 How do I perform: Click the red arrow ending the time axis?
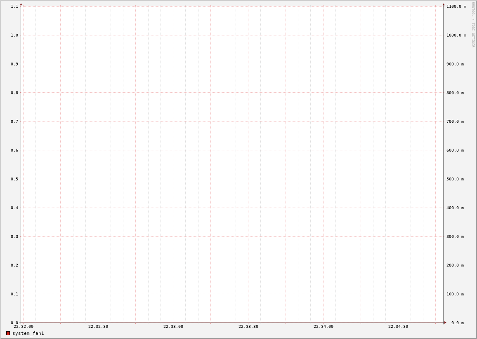445,323
